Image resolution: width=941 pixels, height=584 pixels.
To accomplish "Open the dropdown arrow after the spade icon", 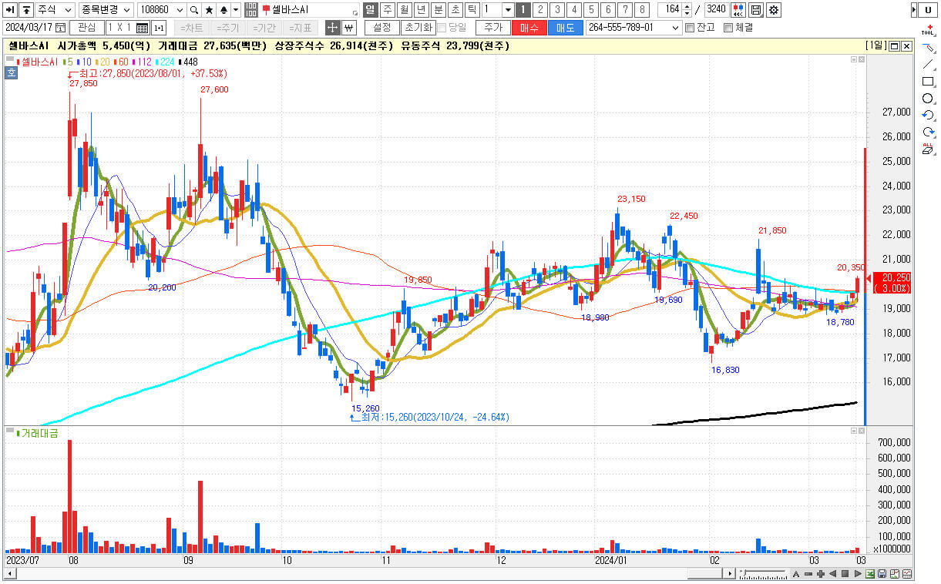I will tap(236, 10).
